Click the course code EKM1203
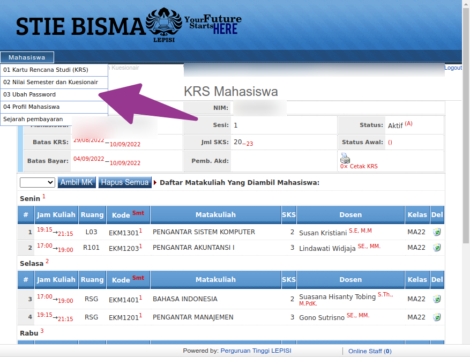The width and height of the screenshot is (470, 357). tap(124, 249)
